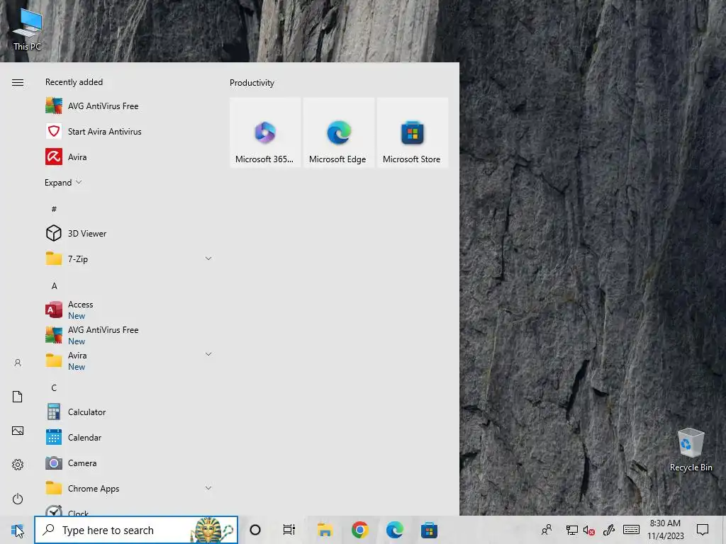The width and height of the screenshot is (726, 544).
Task: Jump to apps via # letter header
Action: pos(54,209)
